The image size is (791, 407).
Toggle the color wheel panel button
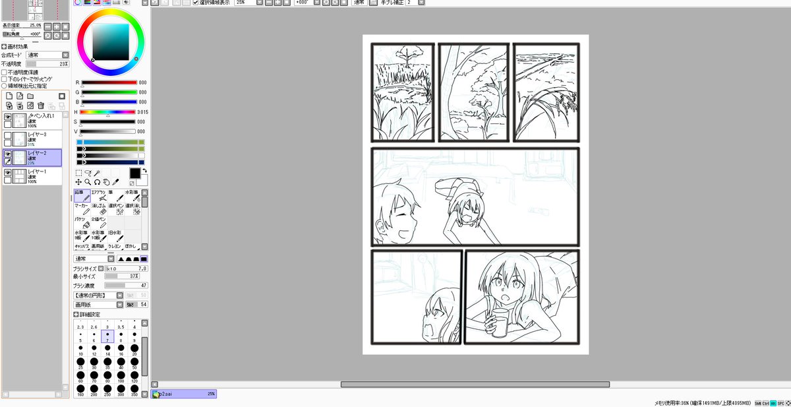pos(78,3)
